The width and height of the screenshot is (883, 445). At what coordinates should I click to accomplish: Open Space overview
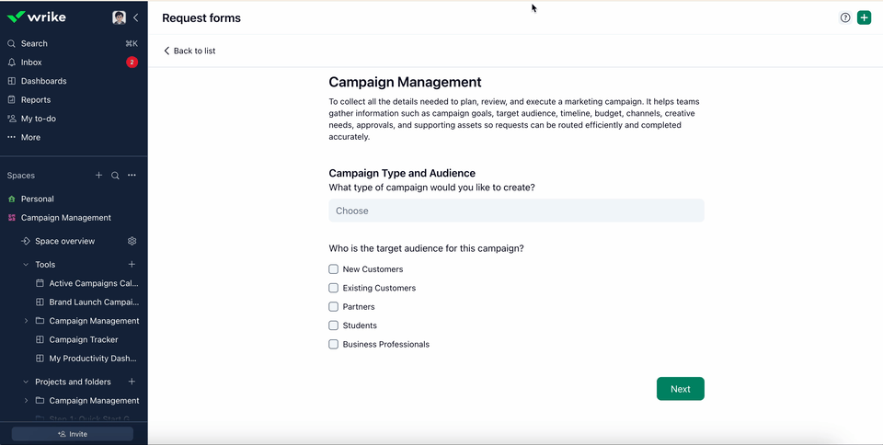point(64,241)
